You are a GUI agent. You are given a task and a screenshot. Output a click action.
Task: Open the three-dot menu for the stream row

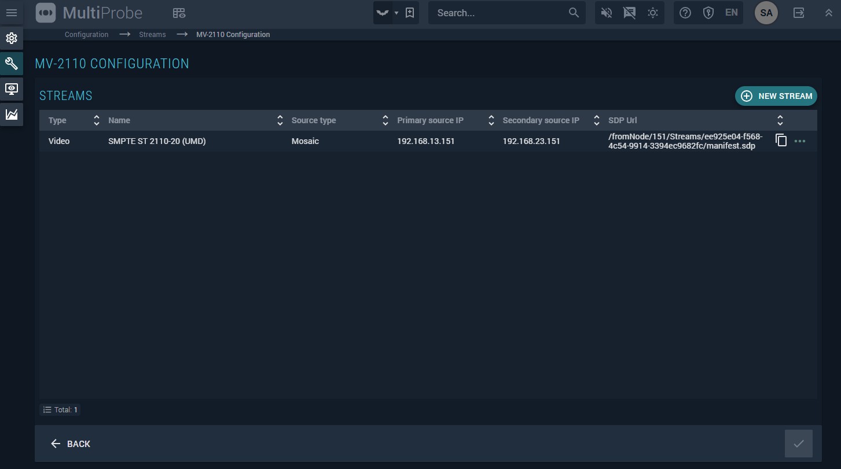click(800, 141)
